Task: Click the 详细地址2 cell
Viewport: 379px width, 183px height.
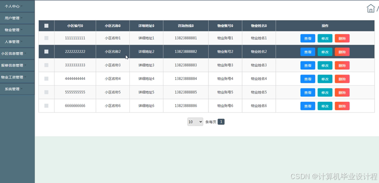Action: 146,51
